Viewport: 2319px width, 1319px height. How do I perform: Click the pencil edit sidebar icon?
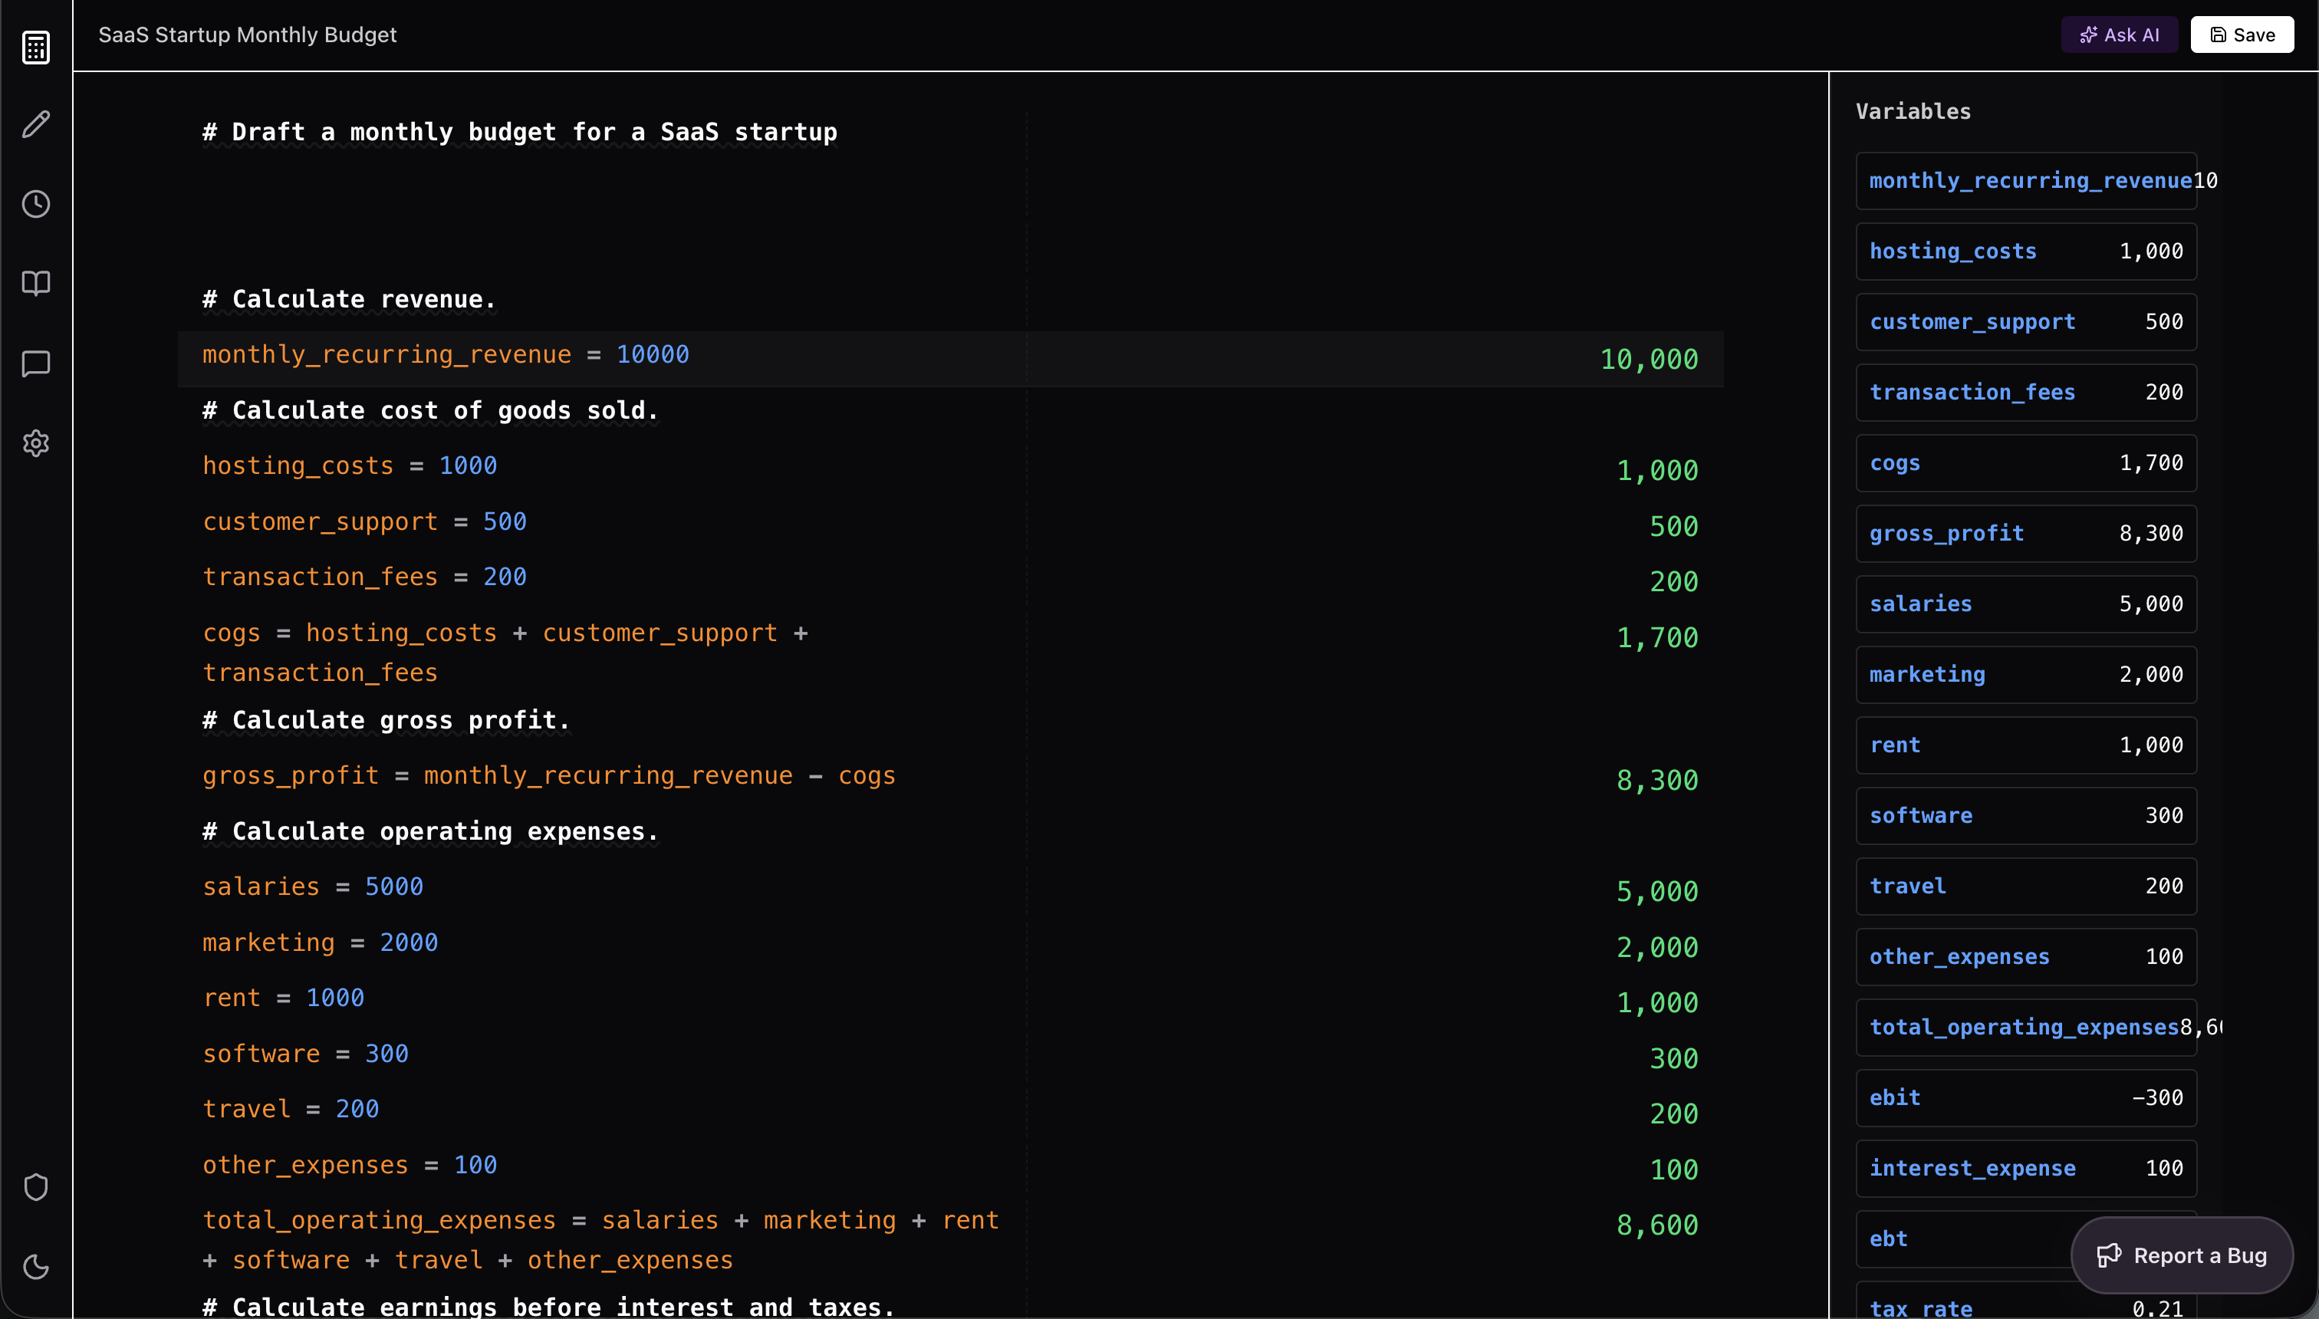(36, 124)
